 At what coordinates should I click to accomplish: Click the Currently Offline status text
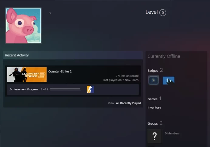point(164,56)
